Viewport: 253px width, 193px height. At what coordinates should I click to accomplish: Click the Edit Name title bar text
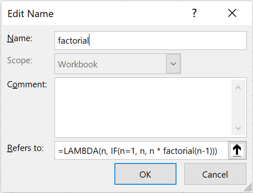(x=31, y=14)
